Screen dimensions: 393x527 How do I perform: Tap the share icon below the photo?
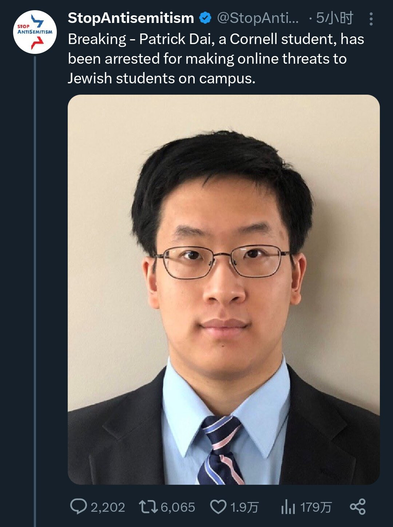357,507
